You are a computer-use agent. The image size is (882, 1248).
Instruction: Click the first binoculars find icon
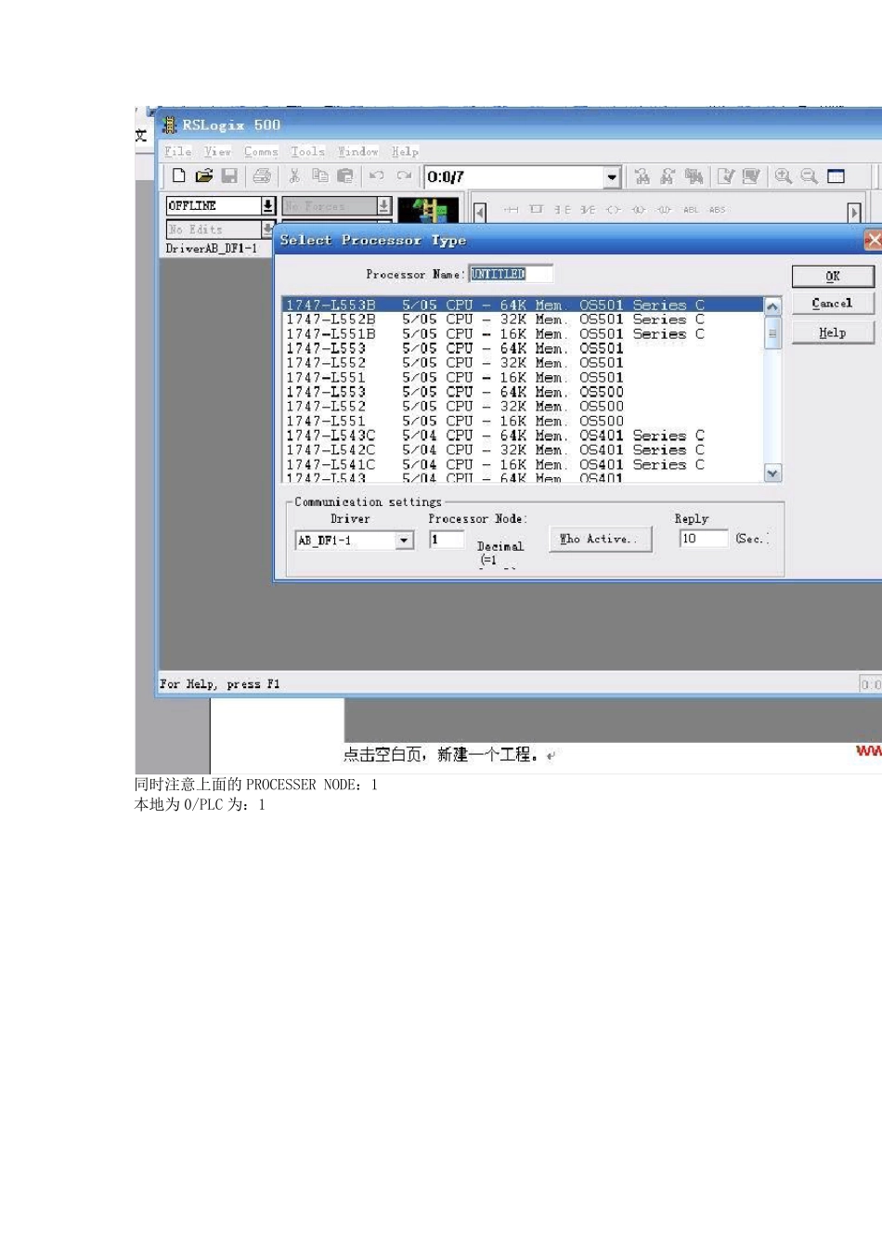(x=642, y=176)
